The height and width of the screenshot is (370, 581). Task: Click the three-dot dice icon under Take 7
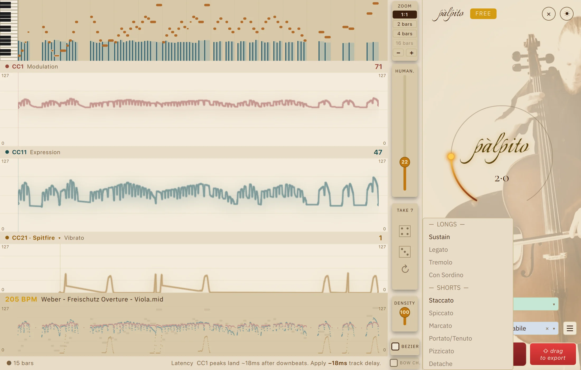click(405, 252)
